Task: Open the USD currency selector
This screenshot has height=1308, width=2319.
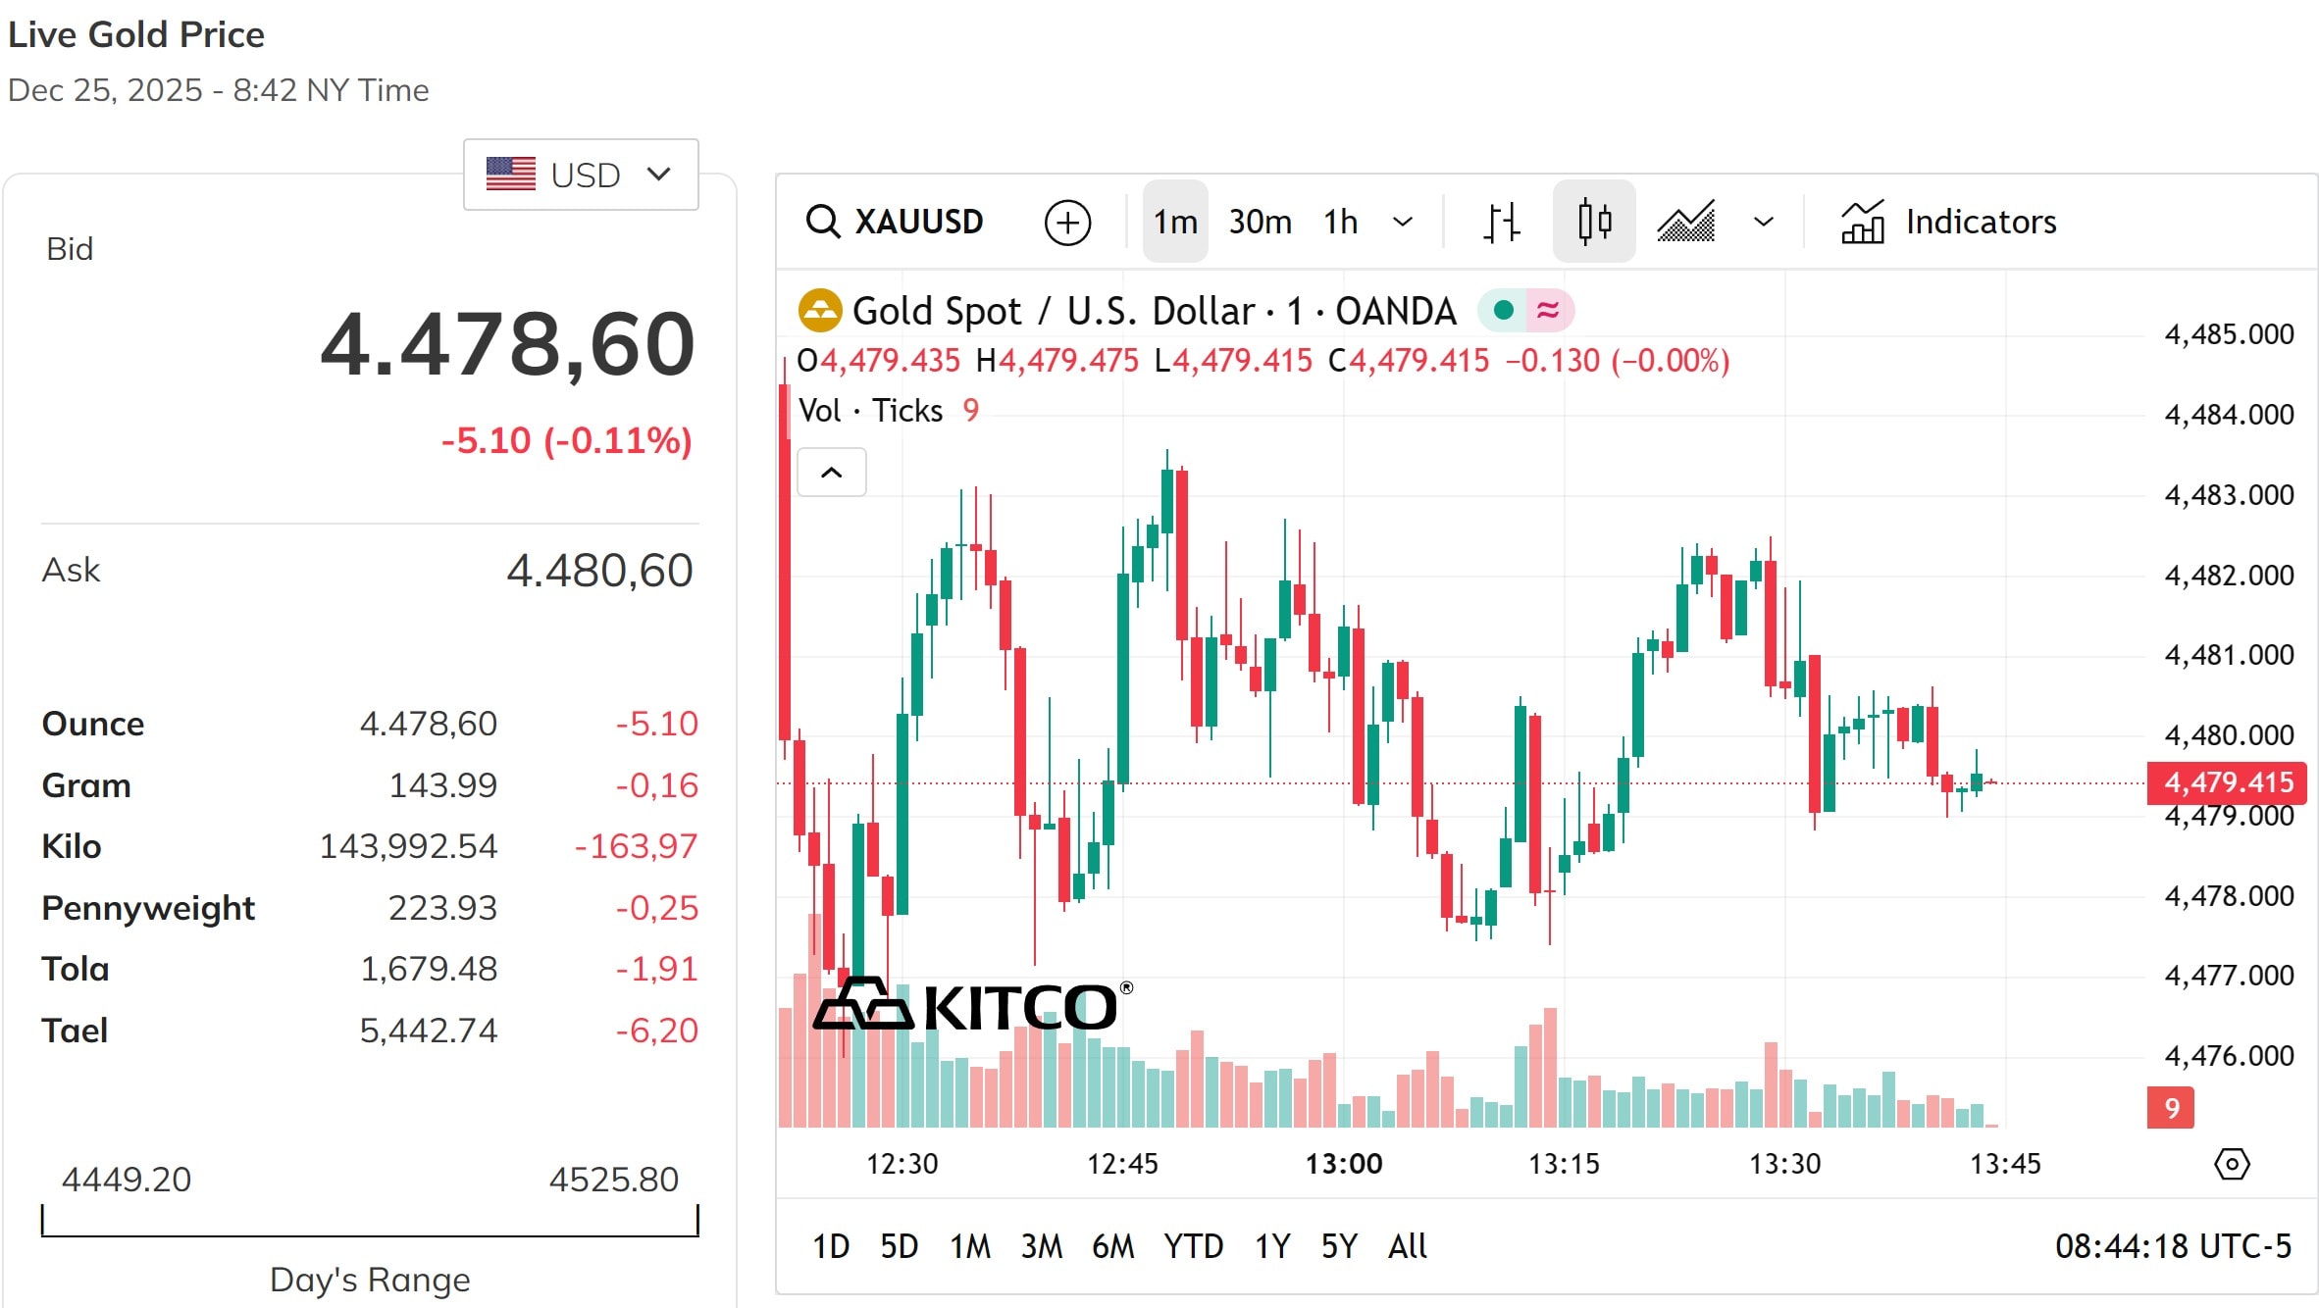Action: click(581, 174)
